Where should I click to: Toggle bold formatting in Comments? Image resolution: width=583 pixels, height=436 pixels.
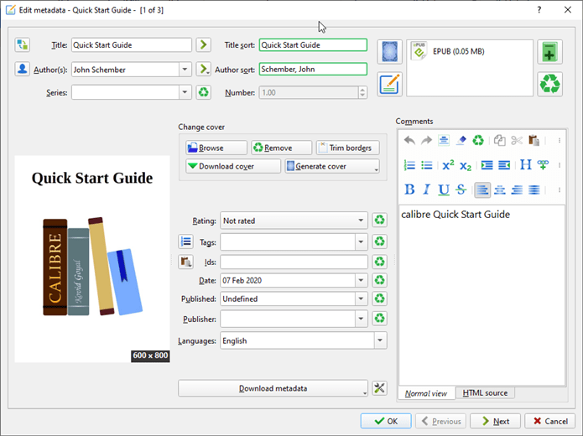click(409, 189)
